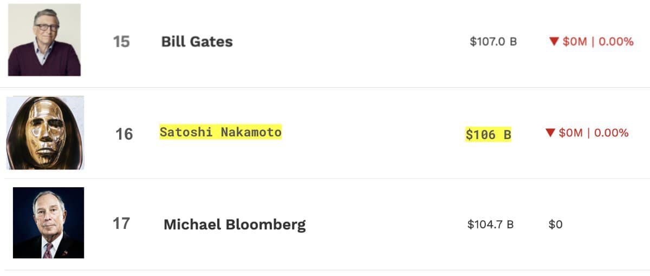Image resolution: width=650 pixels, height=276 pixels.
Task: Select the highlighted Satoshi Nakamoto name
Action: [x=220, y=132]
